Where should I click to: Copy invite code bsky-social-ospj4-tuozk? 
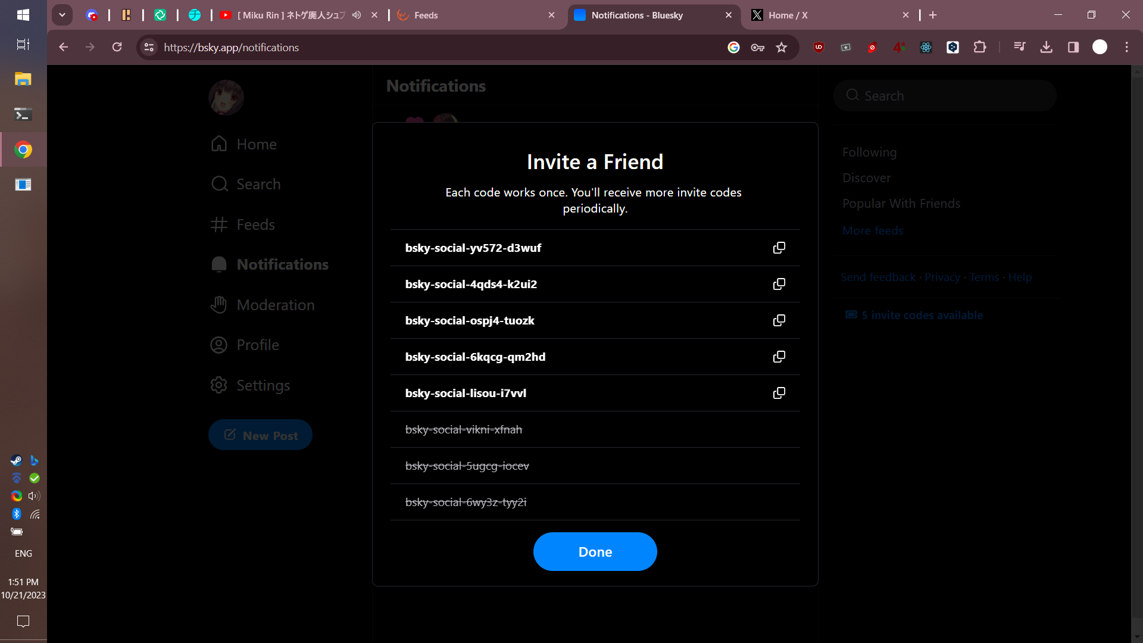pos(779,320)
